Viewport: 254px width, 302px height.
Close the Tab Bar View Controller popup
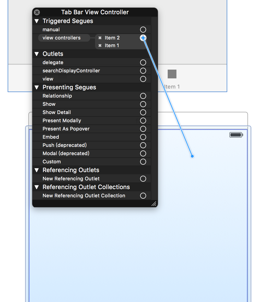click(37, 12)
